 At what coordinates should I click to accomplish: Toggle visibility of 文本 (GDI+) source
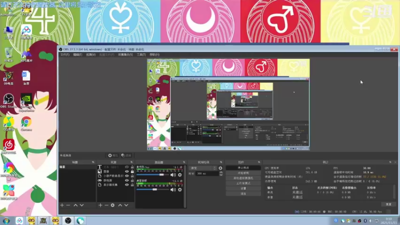coord(127,167)
